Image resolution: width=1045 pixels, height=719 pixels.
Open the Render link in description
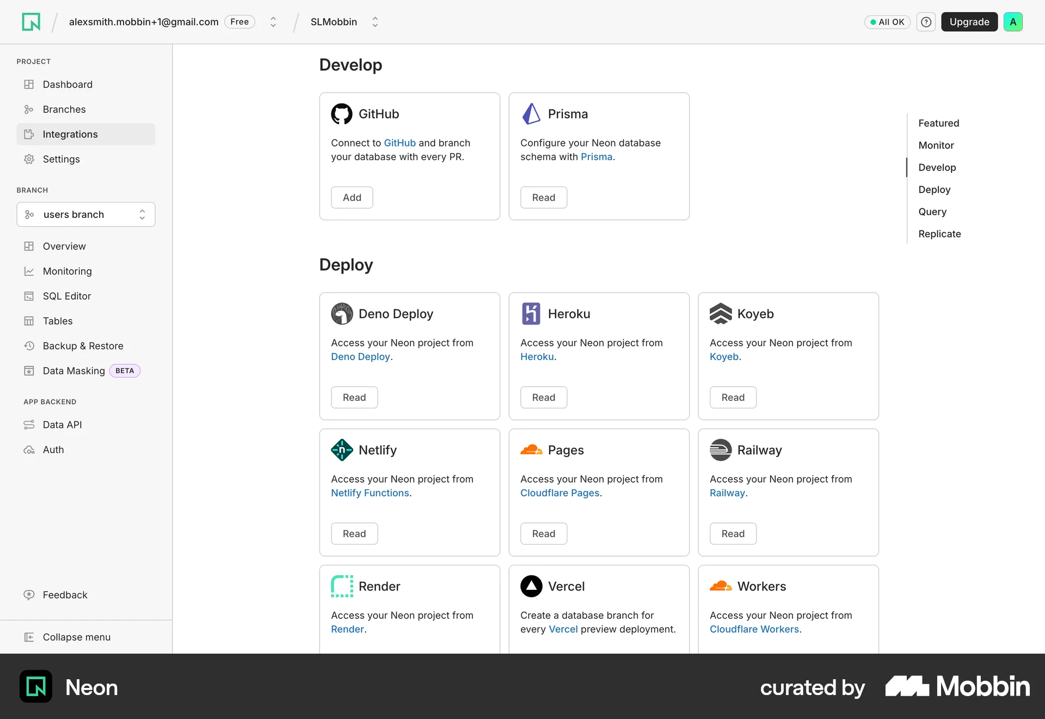tap(347, 629)
